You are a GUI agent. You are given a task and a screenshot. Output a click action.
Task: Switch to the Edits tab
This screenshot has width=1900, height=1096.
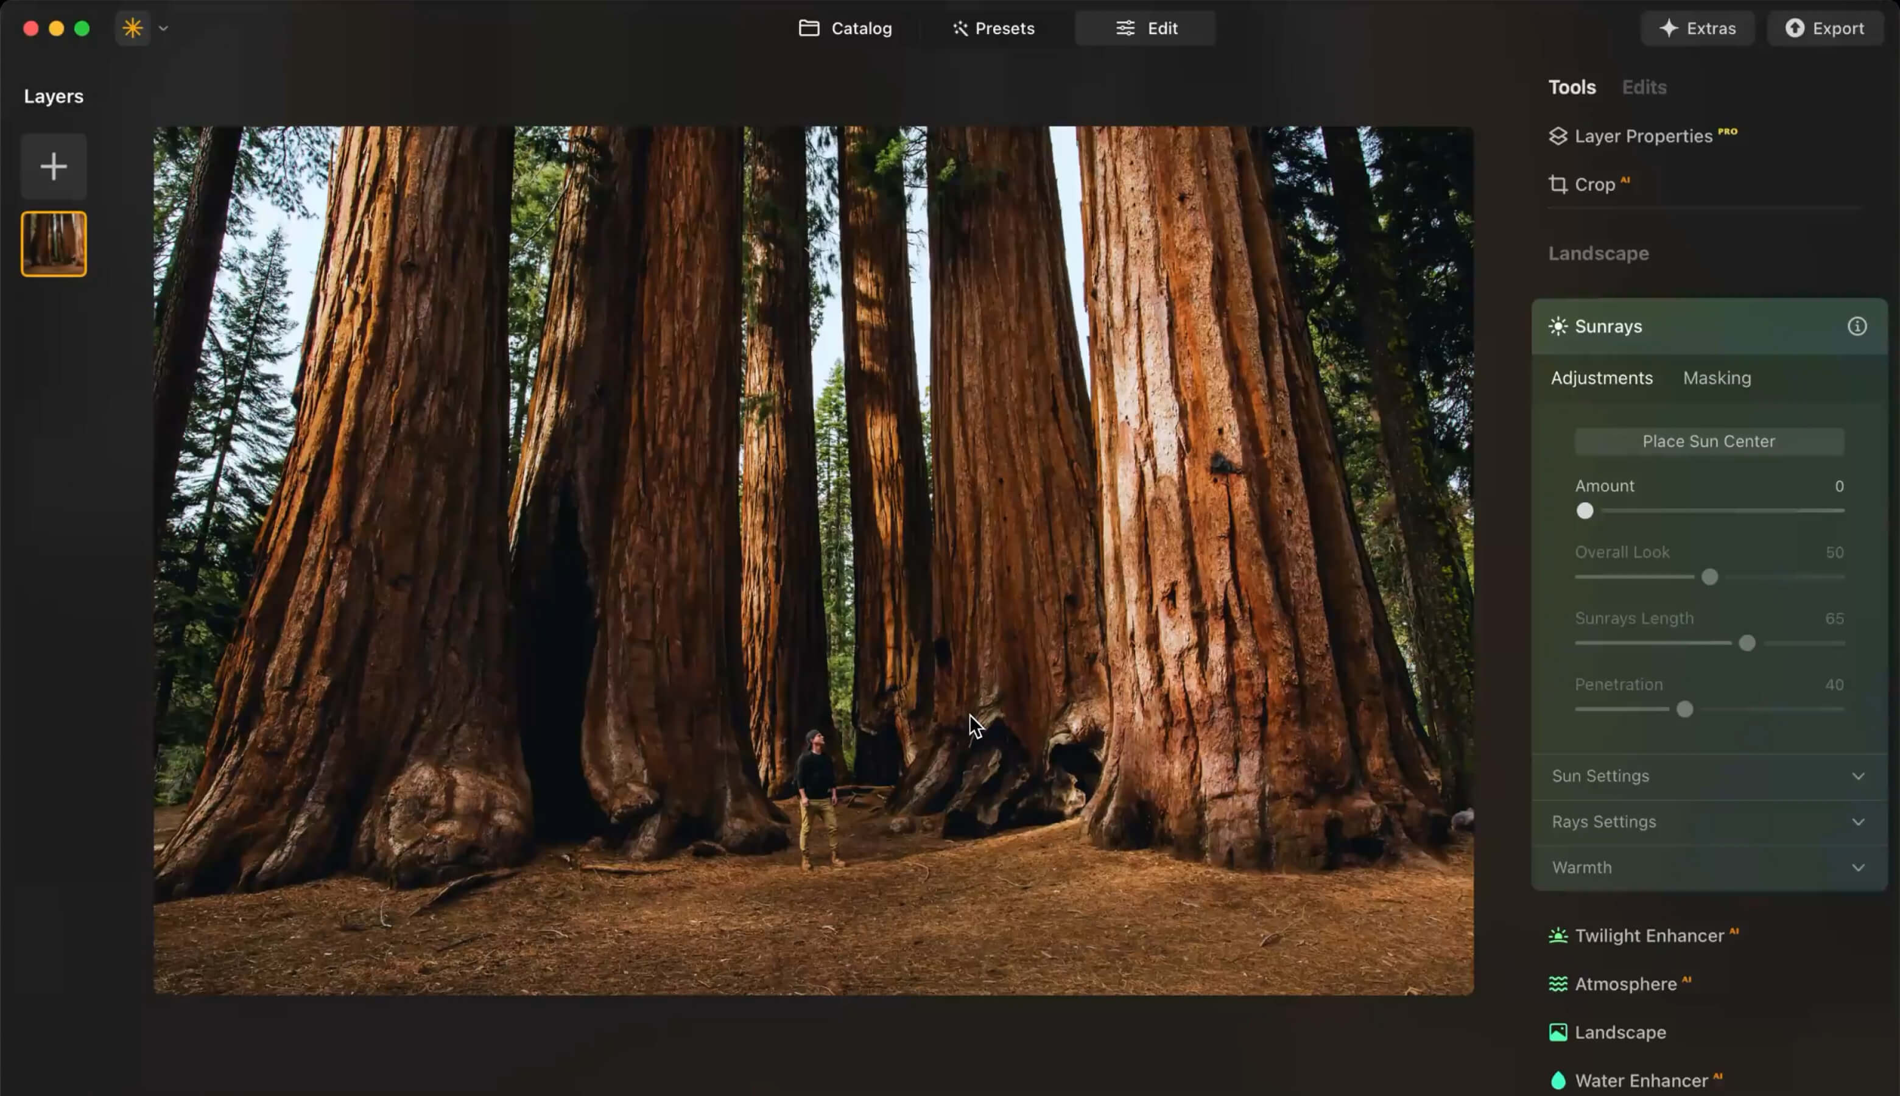tap(1643, 87)
